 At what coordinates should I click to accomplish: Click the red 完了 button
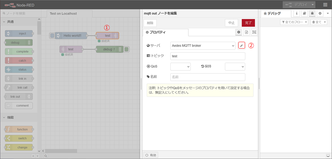click(x=248, y=23)
